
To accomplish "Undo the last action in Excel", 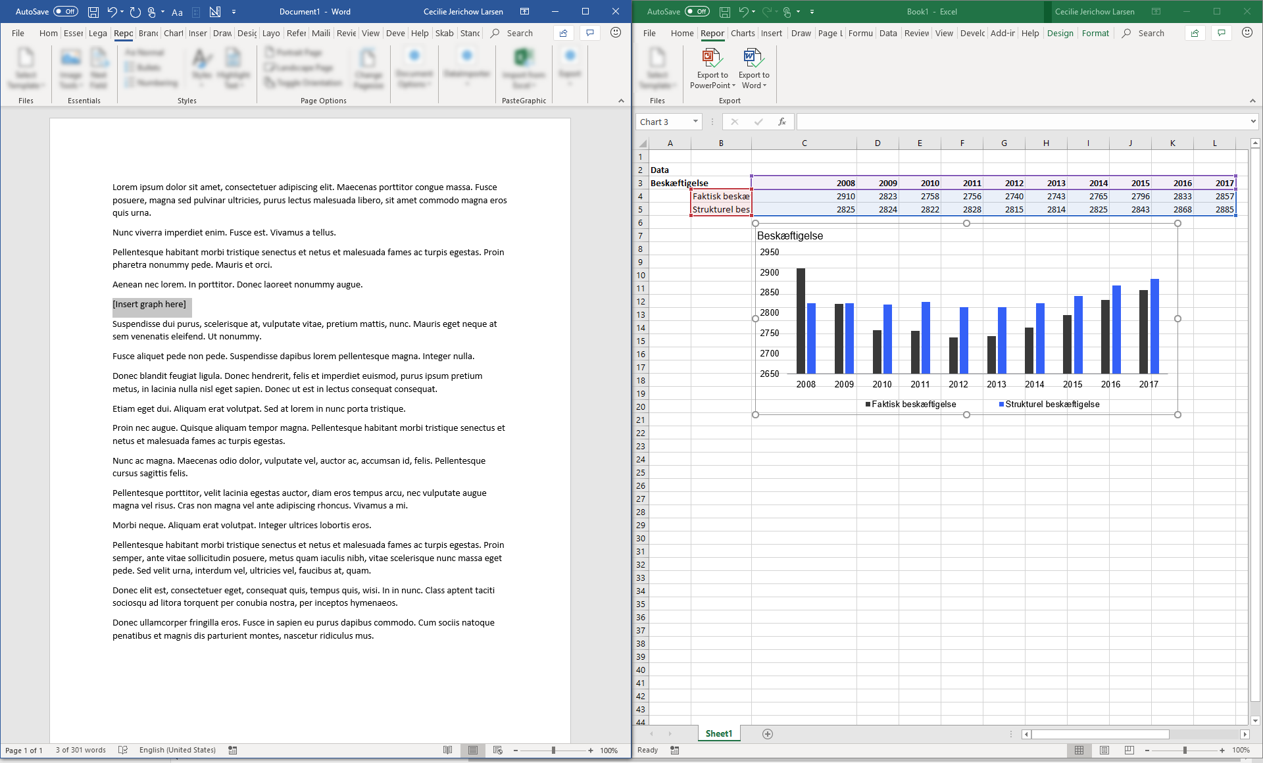I will pos(743,12).
